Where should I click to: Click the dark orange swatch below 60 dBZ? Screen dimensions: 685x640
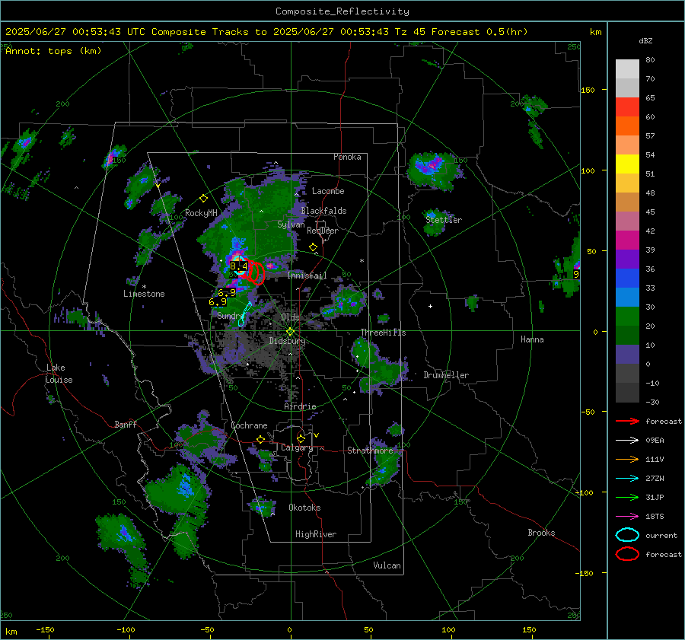point(627,126)
